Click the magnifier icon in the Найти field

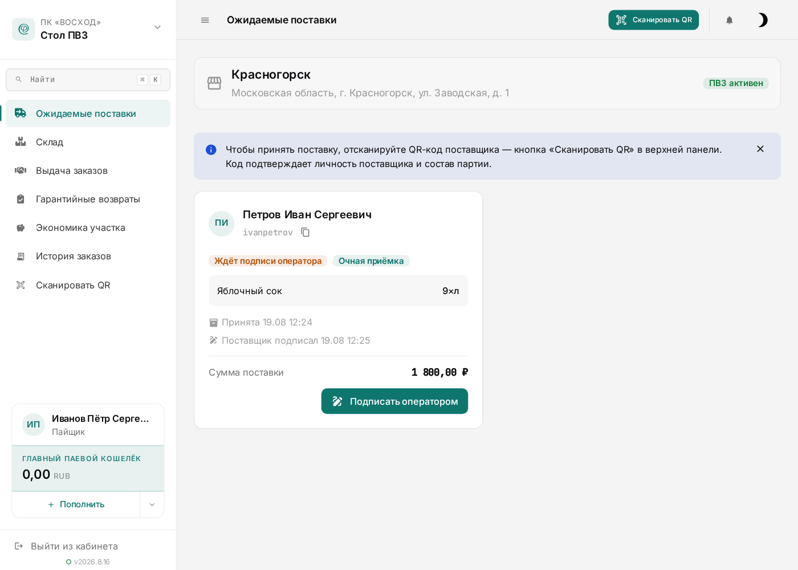click(x=19, y=79)
